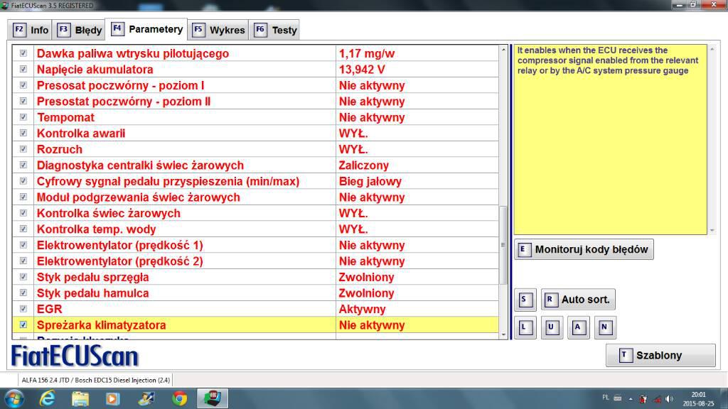The width and height of the screenshot is (728, 409).
Task: Click description panel scroll up arrow
Action: (x=712, y=49)
